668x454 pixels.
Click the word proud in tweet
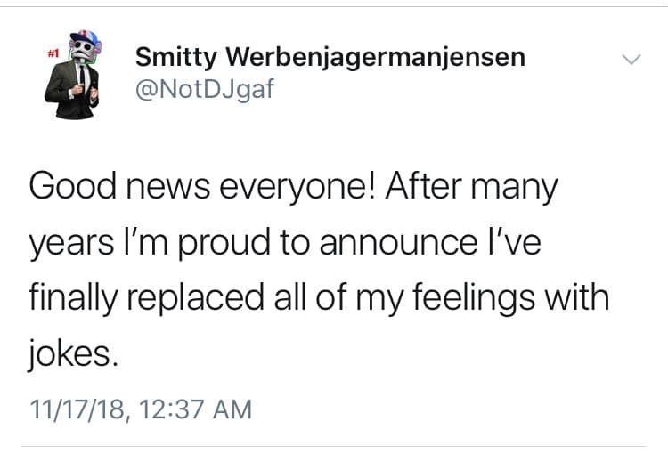click(224, 242)
